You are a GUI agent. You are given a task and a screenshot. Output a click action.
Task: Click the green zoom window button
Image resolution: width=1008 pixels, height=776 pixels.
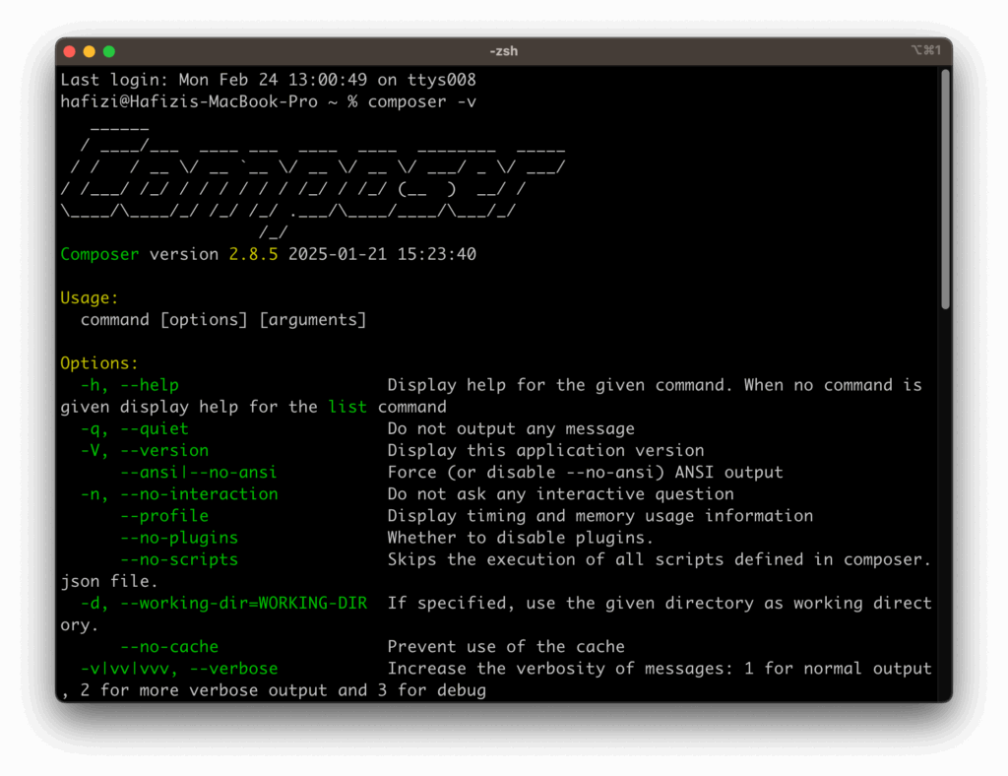[x=109, y=52]
